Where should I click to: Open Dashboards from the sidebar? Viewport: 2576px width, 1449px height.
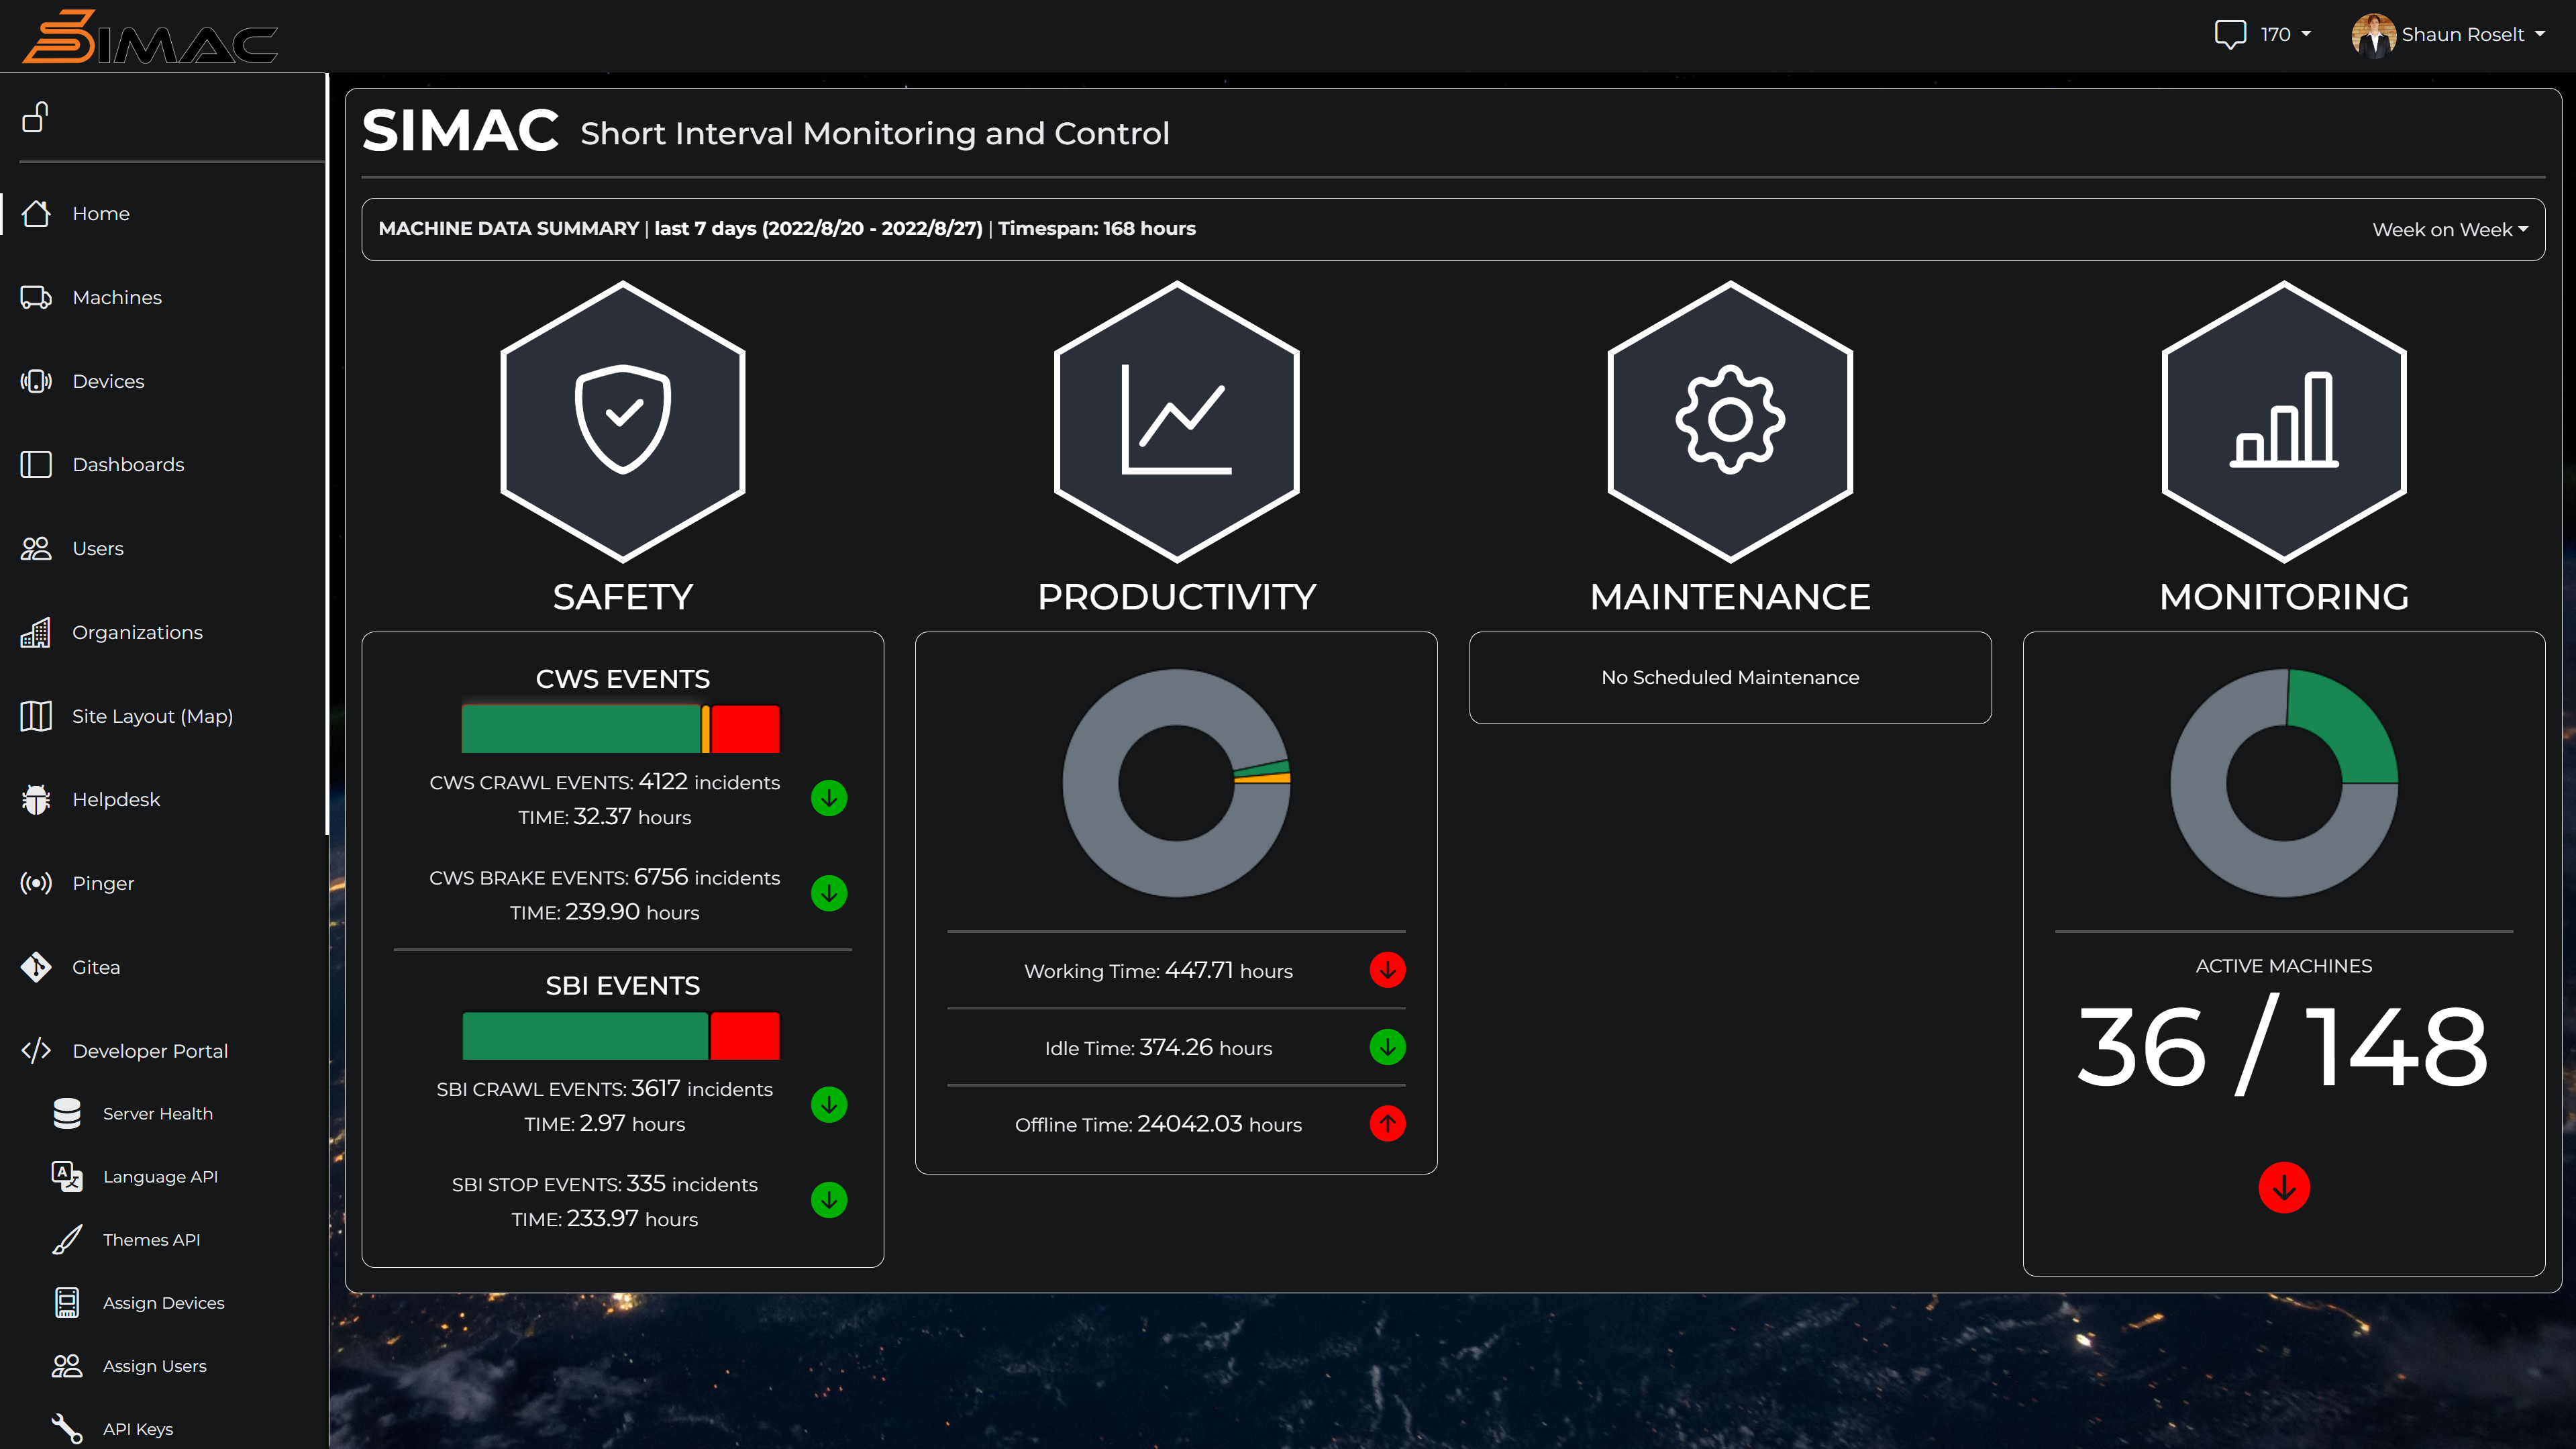[128, 464]
